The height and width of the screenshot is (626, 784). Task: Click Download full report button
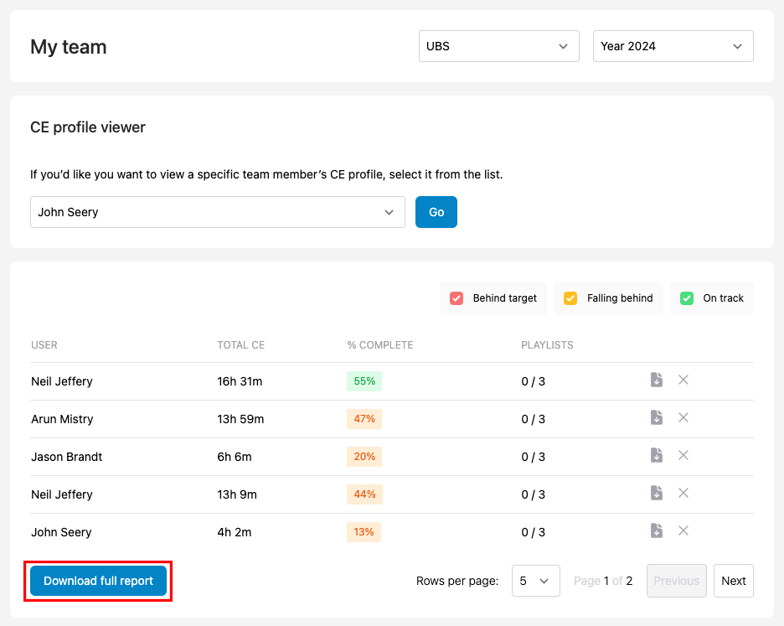99,581
